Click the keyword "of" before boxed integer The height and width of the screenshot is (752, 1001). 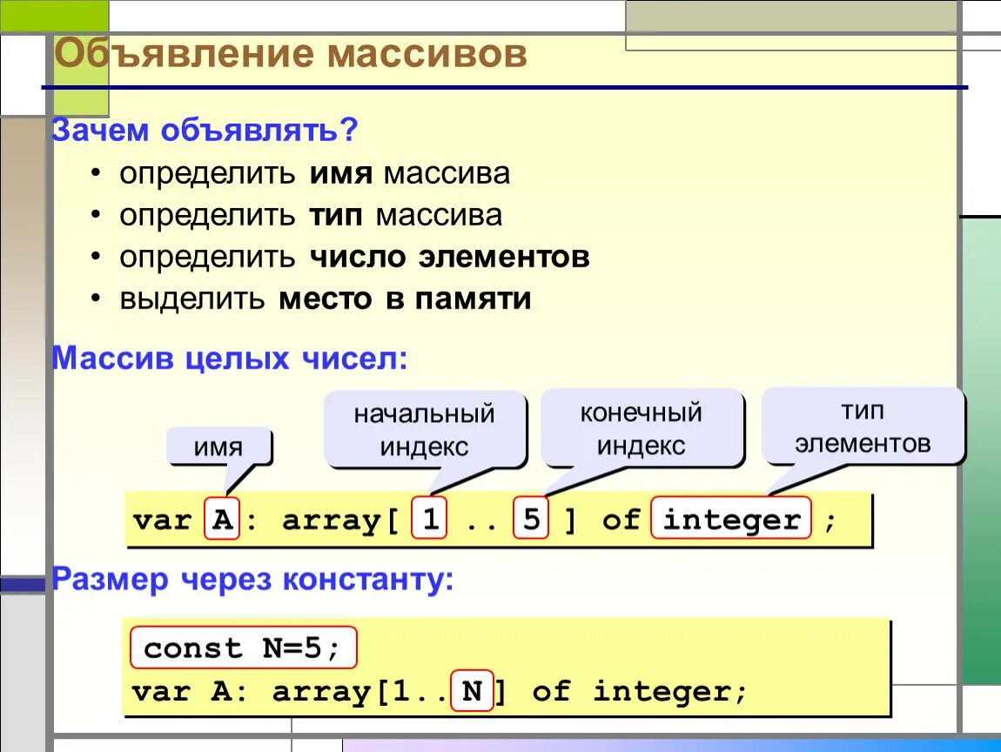tap(621, 519)
